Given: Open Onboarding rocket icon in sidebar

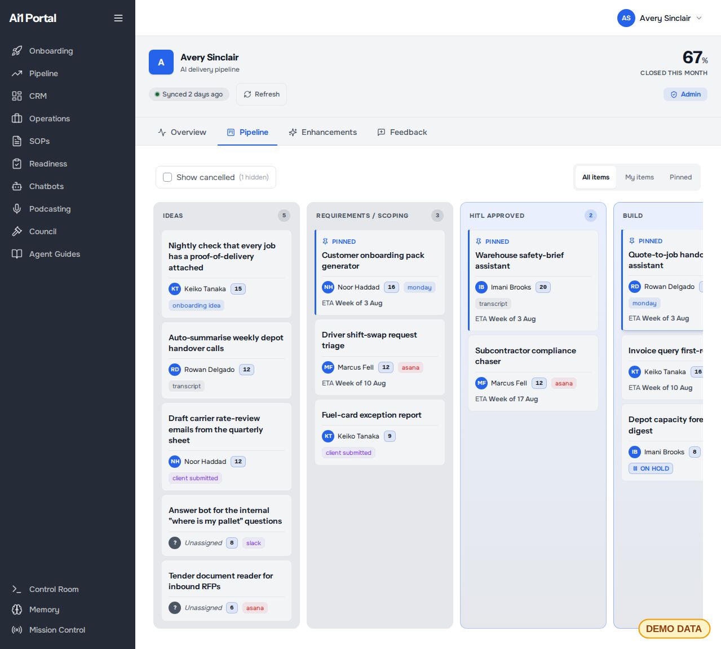Looking at the screenshot, I should point(17,51).
